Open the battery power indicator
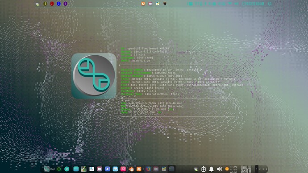 click(x=204, y=169)
